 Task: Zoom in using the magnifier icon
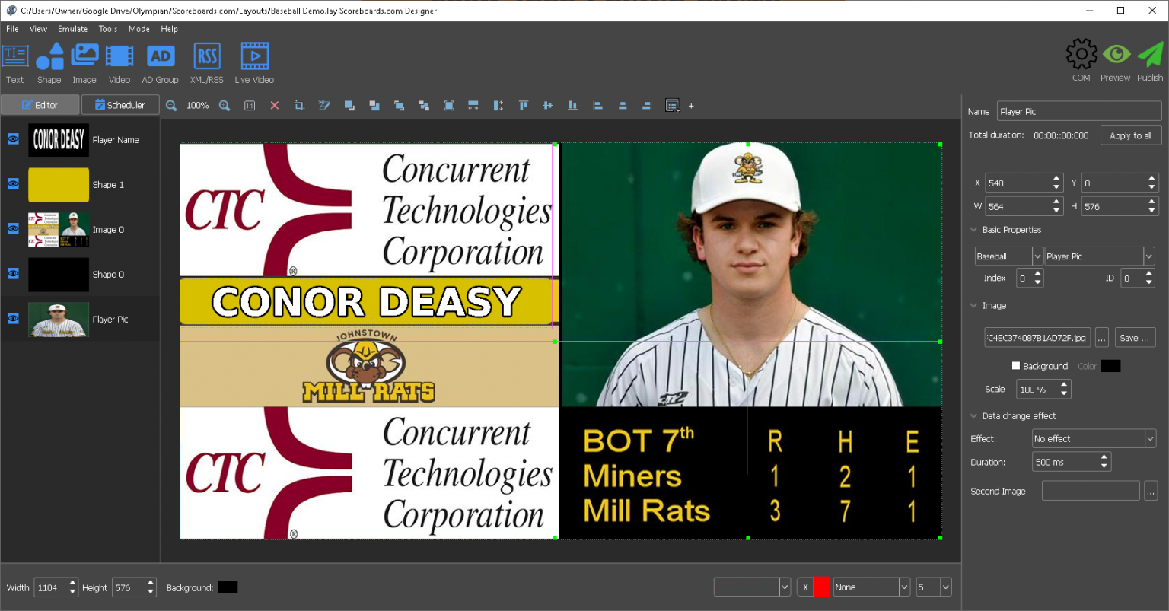[224, 106]
